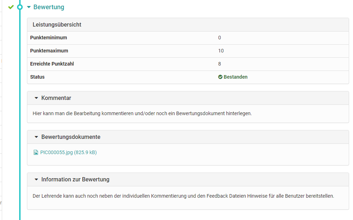Collapse the Bewertung section arrow
This screenshot has width=353, height=220.
click(29, 7)
